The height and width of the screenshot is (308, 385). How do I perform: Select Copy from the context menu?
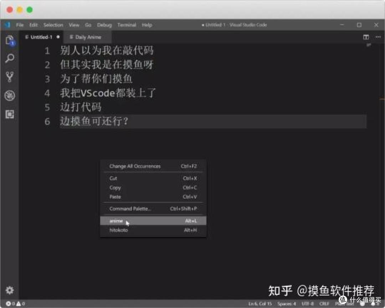pos(153,188)
